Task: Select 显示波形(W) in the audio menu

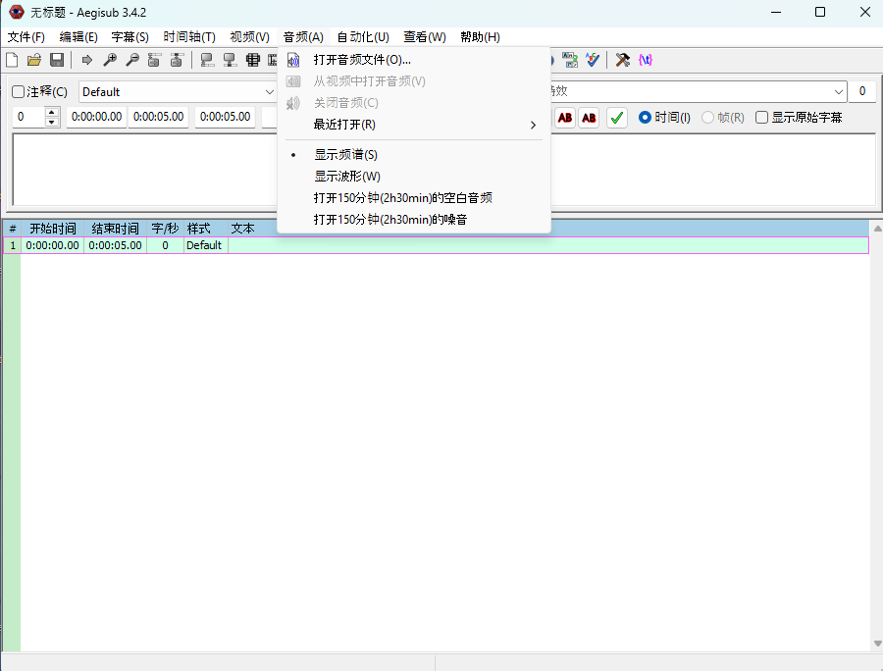Action: (x=346, y=177)
